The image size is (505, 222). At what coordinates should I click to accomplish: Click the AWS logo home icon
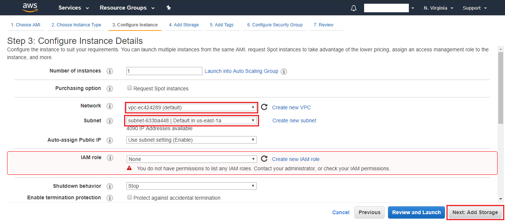30,7
